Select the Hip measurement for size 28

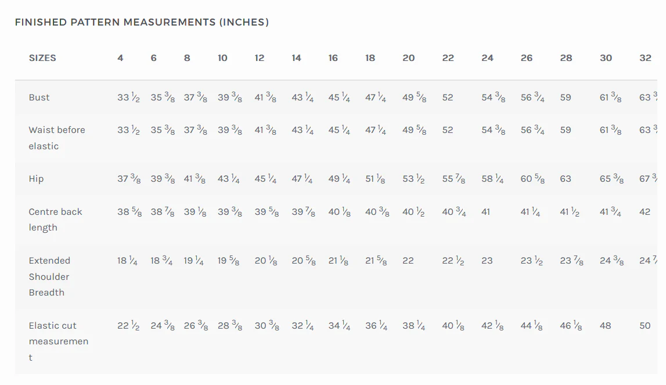click(566, 179)
